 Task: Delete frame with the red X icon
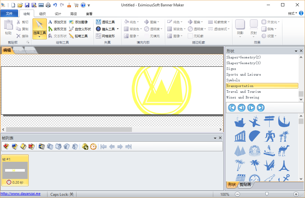tap(31, 147)
